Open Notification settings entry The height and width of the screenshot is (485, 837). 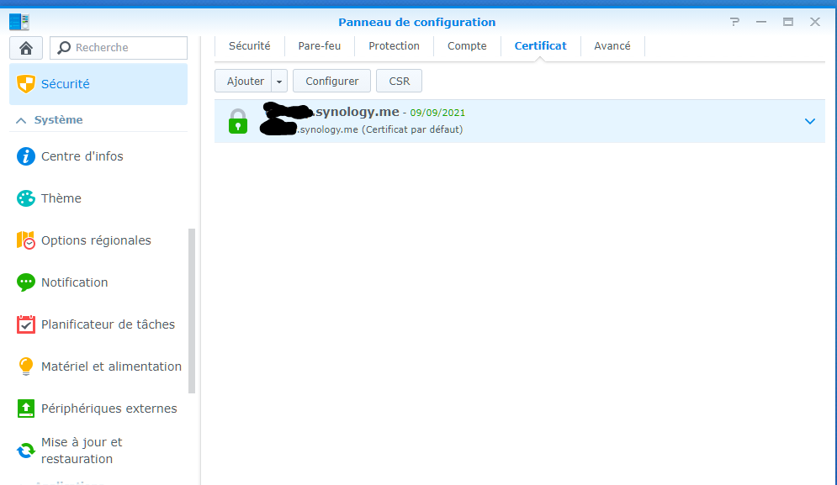point(98,282)
